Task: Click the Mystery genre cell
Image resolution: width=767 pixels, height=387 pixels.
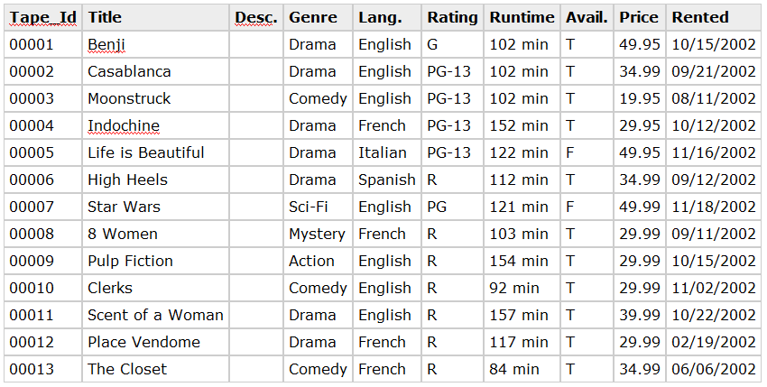Action: (318, 234)
